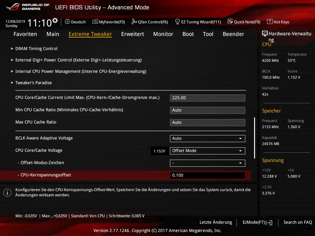315x236 pixels.
Task: Launch EZ Tuning Wizard(F11) label
Action: point(201,22)
